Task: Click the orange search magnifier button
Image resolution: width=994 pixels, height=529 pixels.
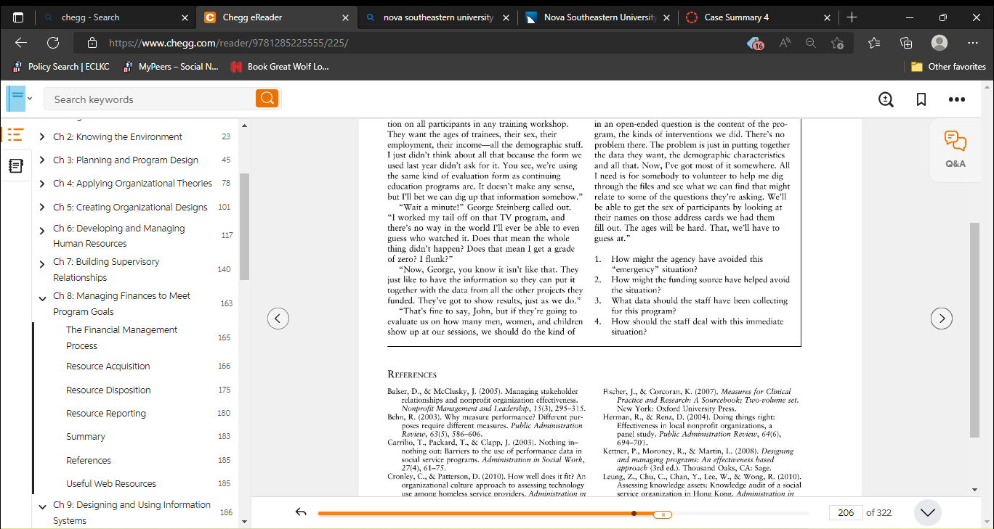Action: tap(267, 99)
